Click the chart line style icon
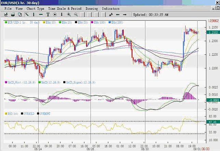Screen dimensions: 220x151 111,15
